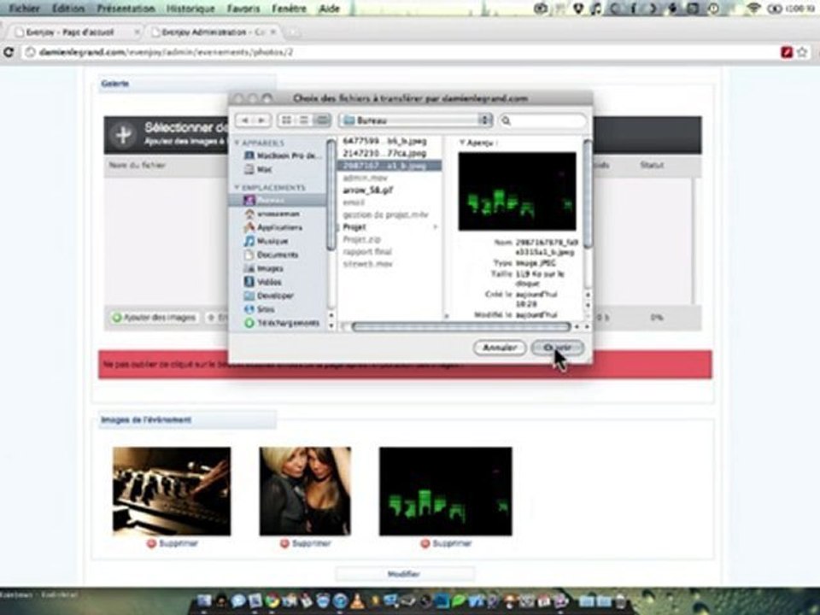Open the home folder in sidebar
This screenshot has width=820, height=615.
[272, 214]
